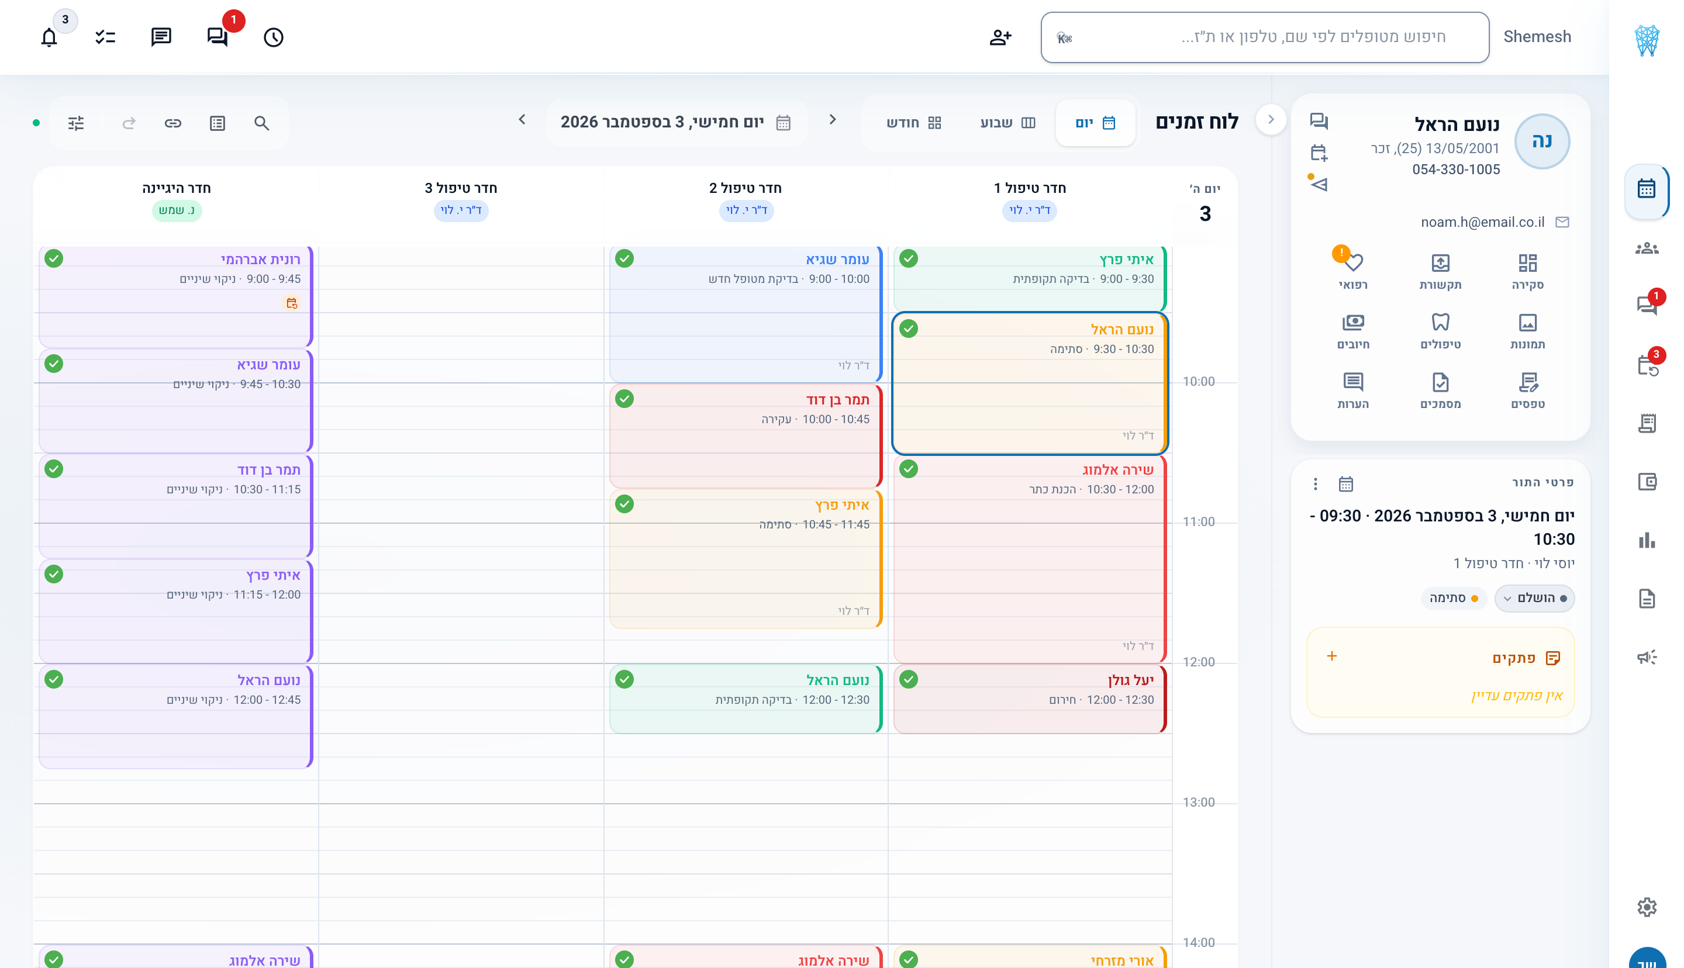The height and width of the screenshot is (968, 1684).
Task: Click the add new patient icon
Action: click(x=1000, y=37)
